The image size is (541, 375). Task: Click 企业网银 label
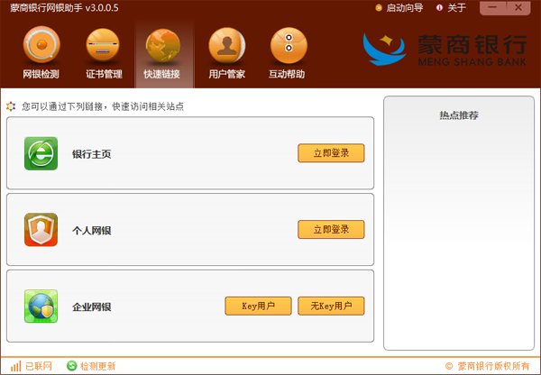click(91, 307)
